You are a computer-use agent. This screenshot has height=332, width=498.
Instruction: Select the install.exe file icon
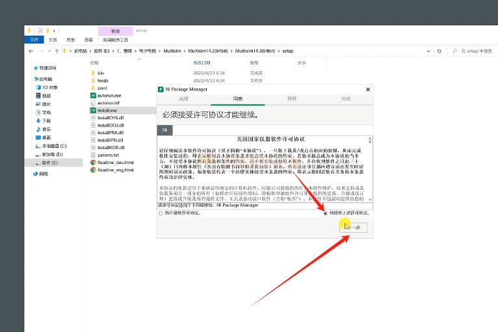93,110
